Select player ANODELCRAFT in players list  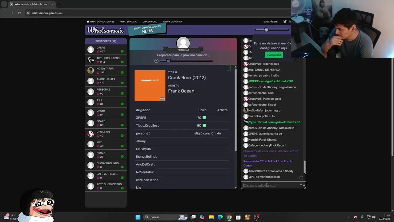(x=106, y=81)
